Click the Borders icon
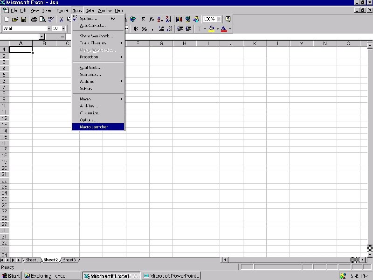 [199, 29]
